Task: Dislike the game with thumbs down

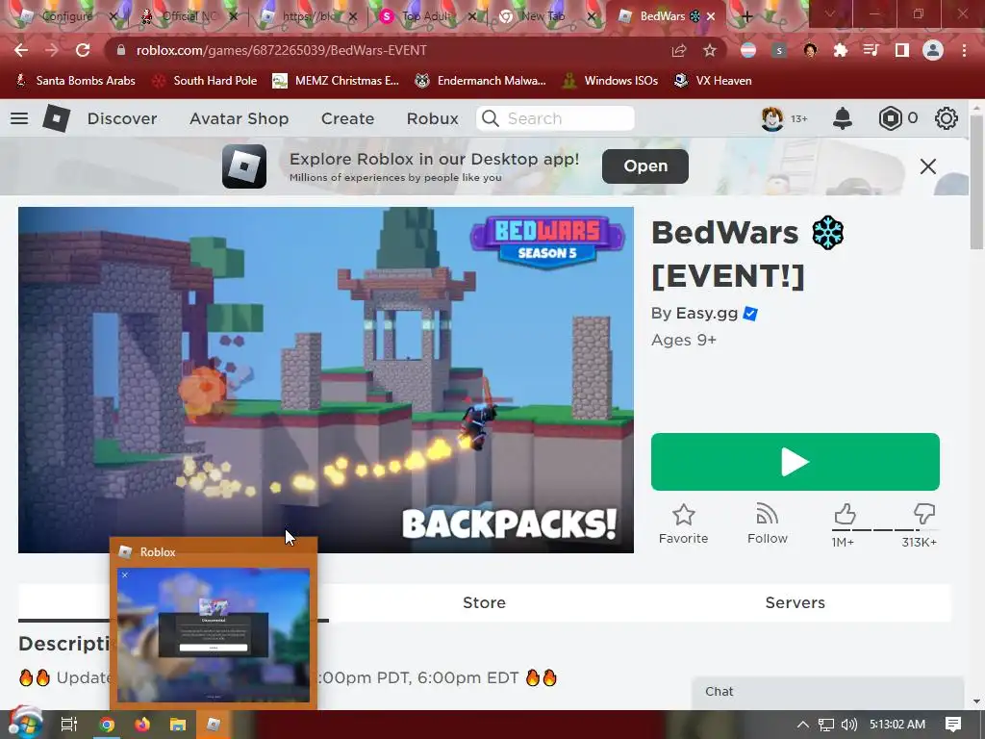Action: point(924,514)
